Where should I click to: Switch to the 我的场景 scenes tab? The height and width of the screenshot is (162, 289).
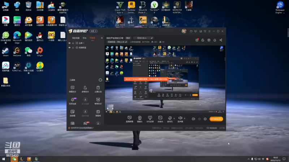click(x=76, y=38)
